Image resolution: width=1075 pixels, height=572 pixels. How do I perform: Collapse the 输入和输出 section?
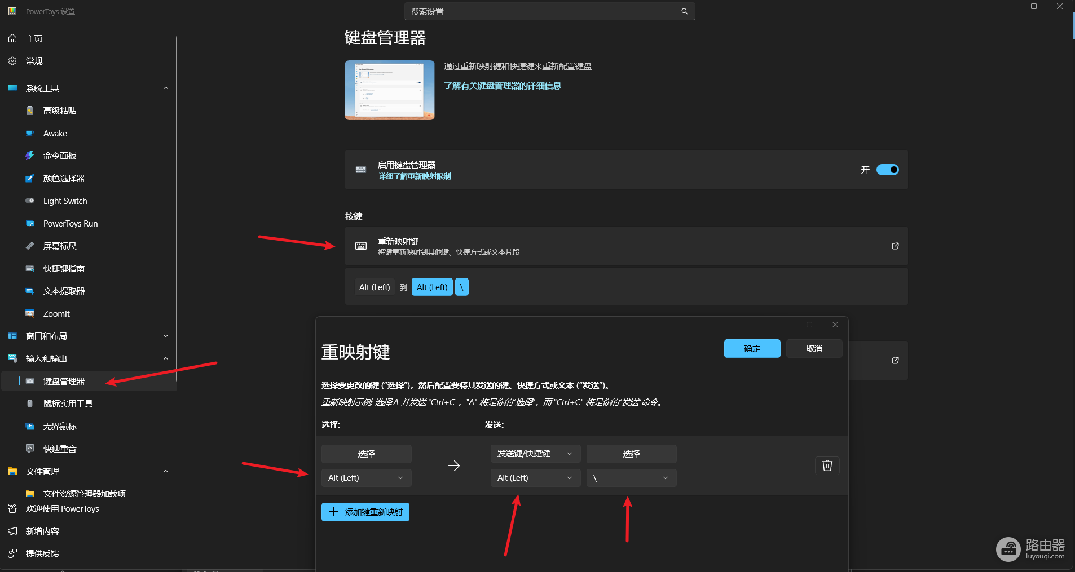pos(166,358)
